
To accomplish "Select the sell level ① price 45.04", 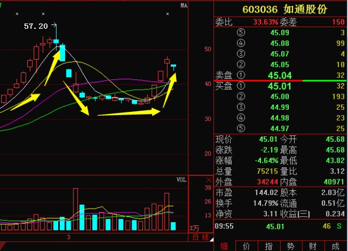I will [279, 76].
